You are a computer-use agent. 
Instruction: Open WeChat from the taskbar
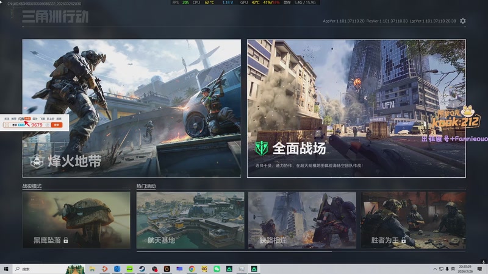pyautogui.click(x=217, y=269)
